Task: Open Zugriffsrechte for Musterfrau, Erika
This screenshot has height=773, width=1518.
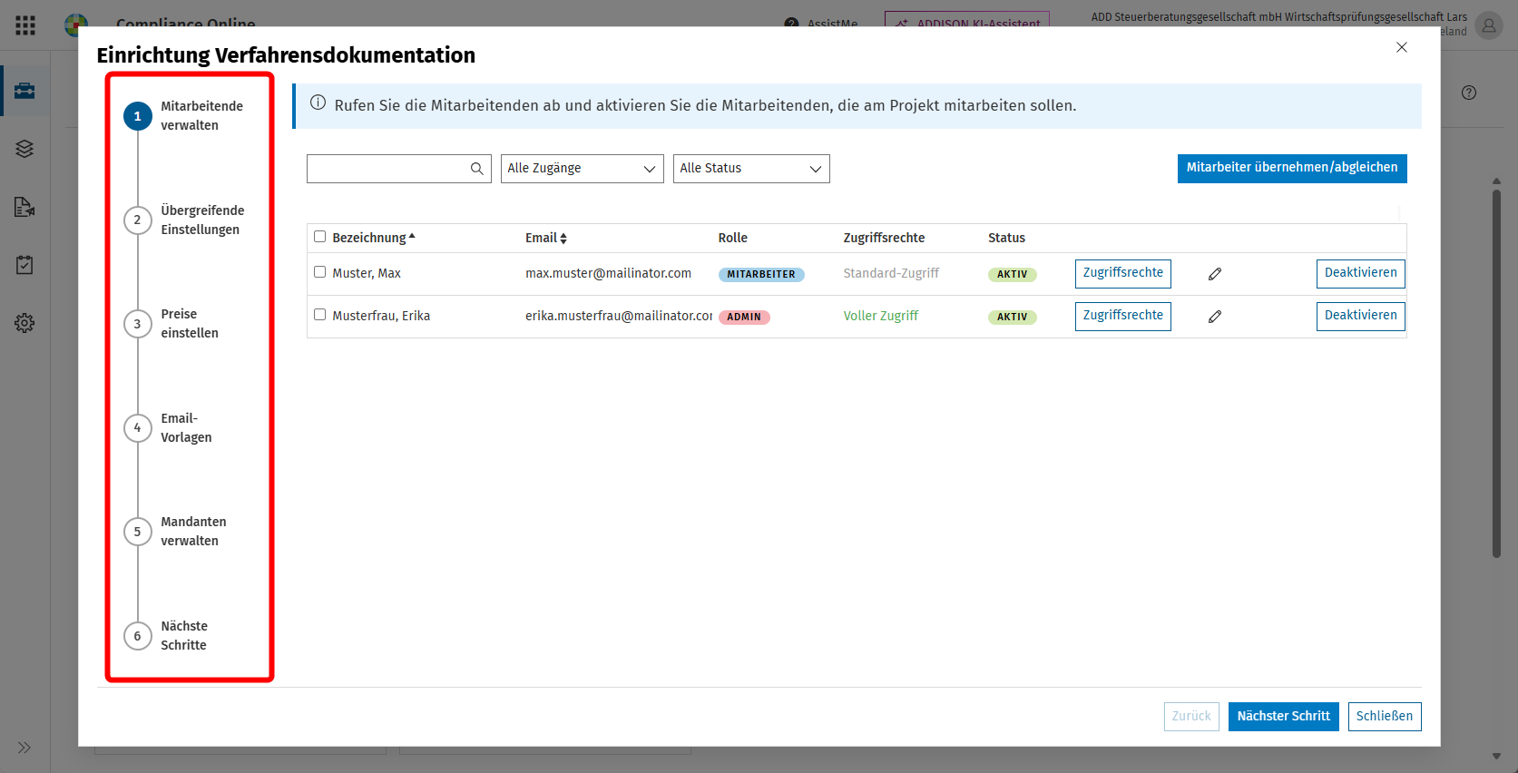Action: (1123, 317)
